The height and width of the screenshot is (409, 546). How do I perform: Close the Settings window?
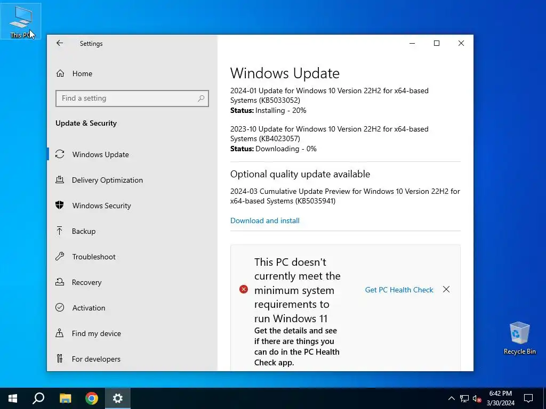461,43
